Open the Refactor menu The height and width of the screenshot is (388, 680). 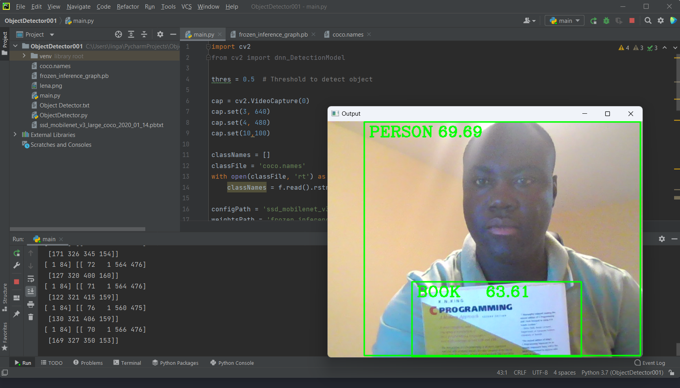[128, 6]
